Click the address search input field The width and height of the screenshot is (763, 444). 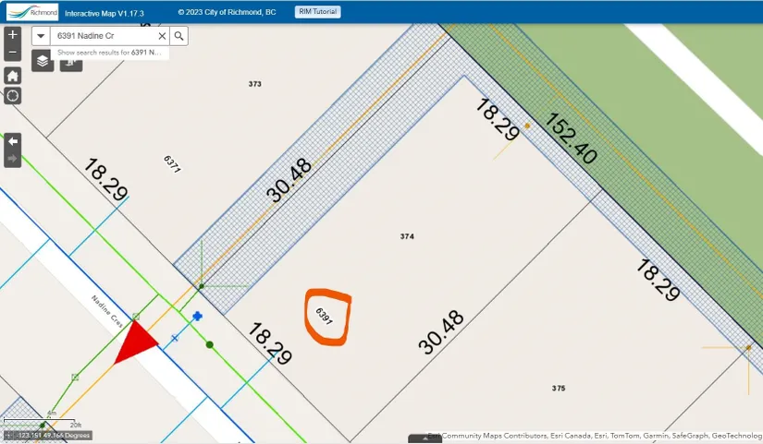pos(102,35)
